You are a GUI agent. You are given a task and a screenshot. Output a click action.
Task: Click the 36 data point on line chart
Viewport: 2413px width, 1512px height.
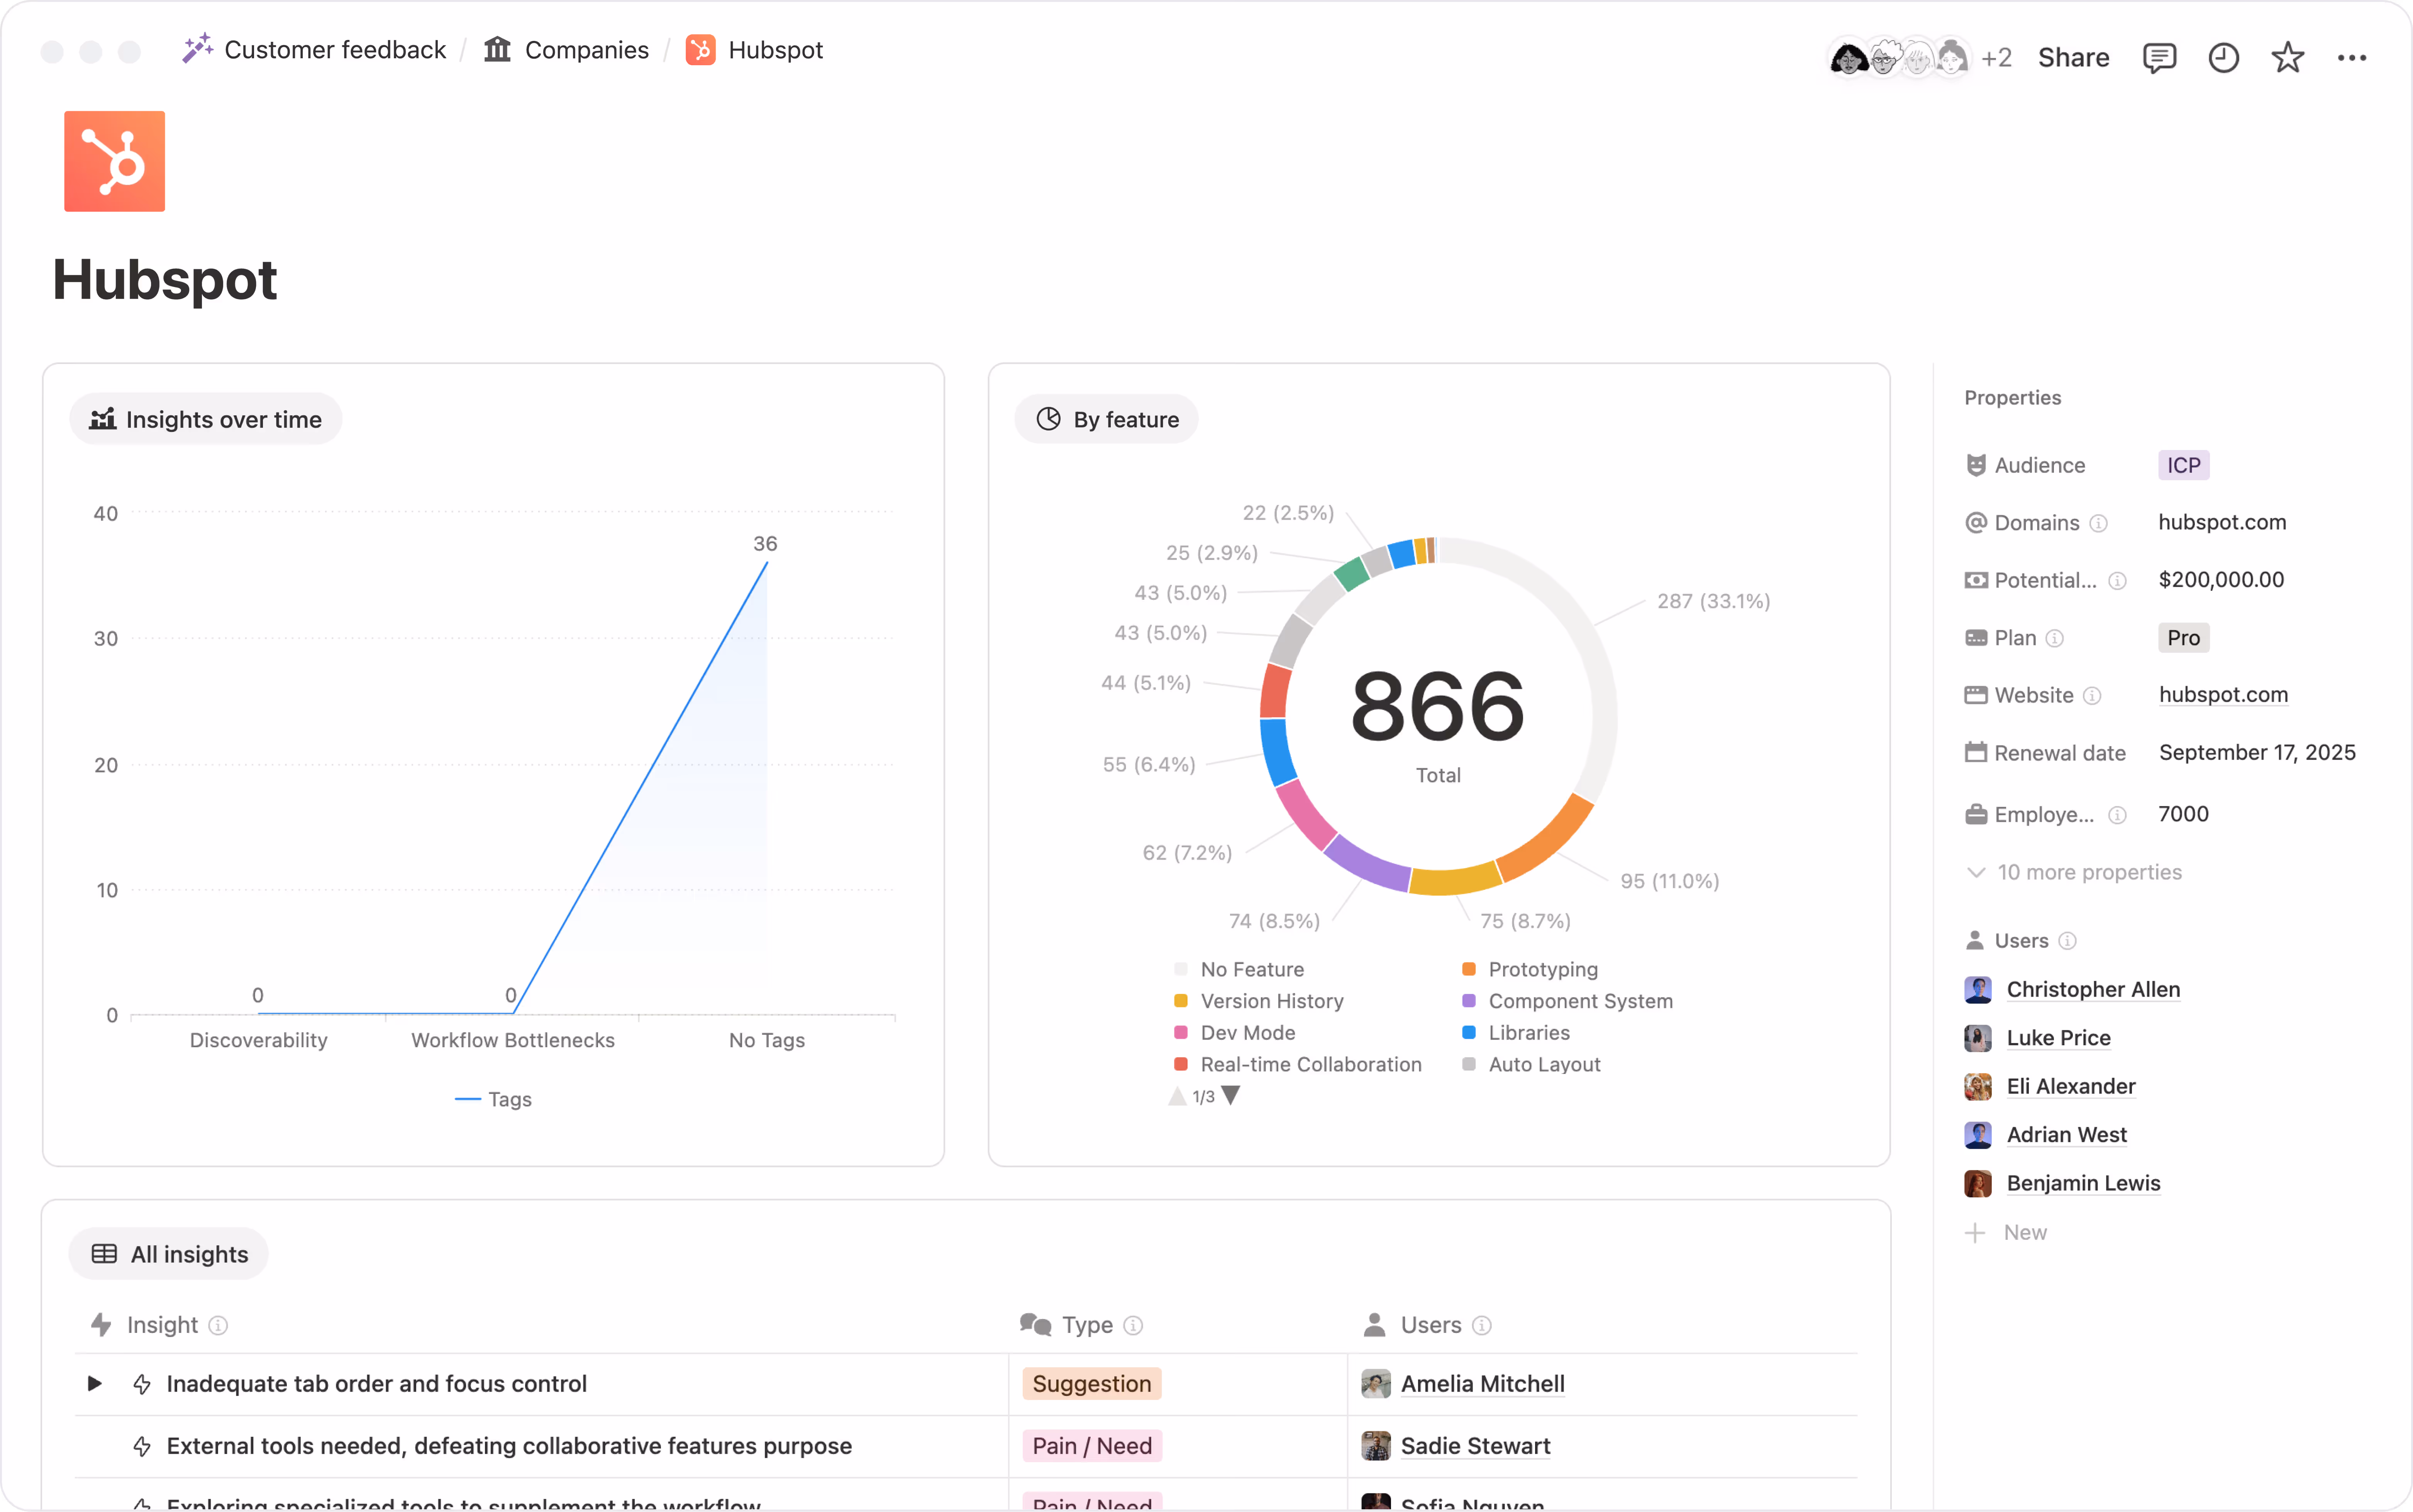click(x=767, y=563)
